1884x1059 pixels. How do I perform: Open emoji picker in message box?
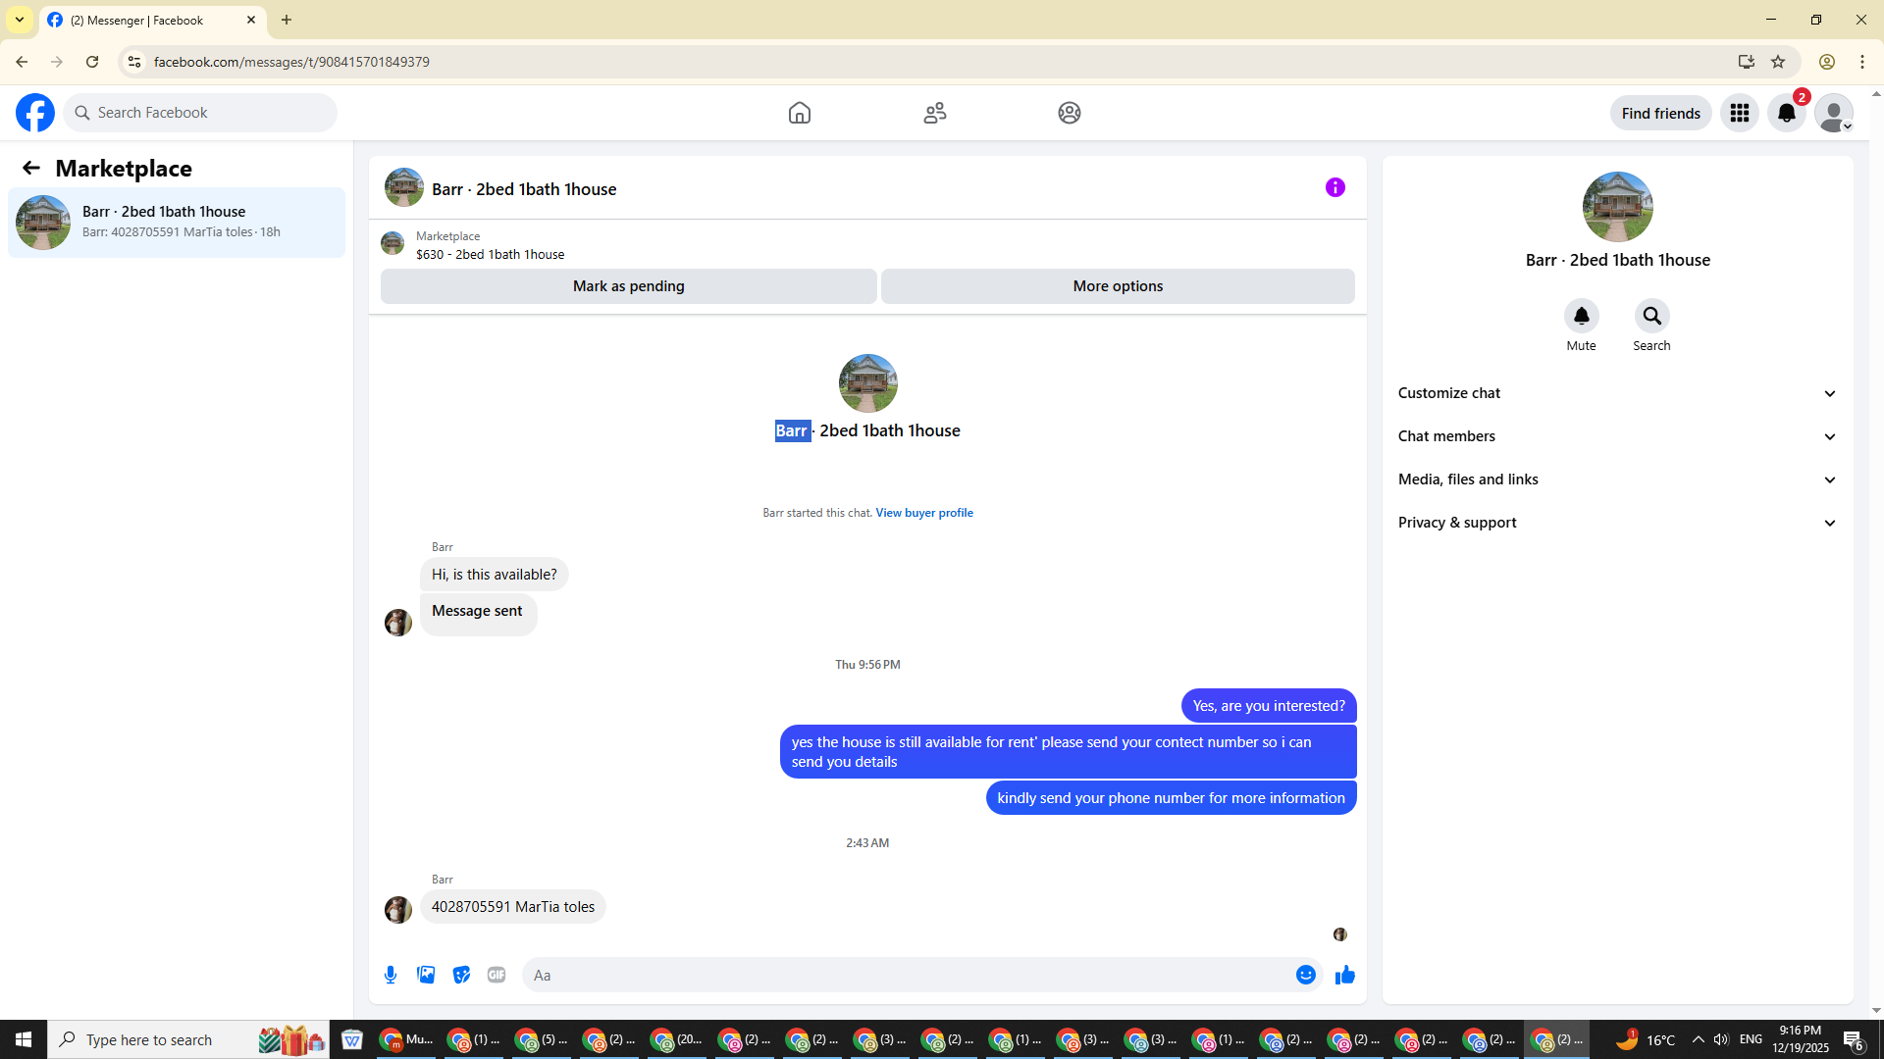[x=1305, y=975]
